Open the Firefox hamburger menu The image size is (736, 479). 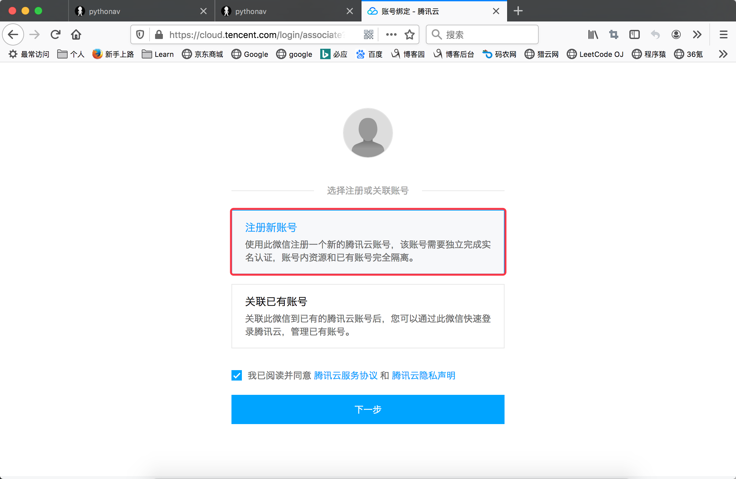coord(723,34)
